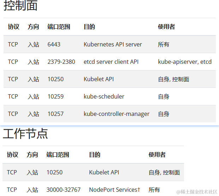The height and width of the screenshot is (196, 219).
Task: Select Kubelet API in the 控制面 table
Action: coord(99,79)
